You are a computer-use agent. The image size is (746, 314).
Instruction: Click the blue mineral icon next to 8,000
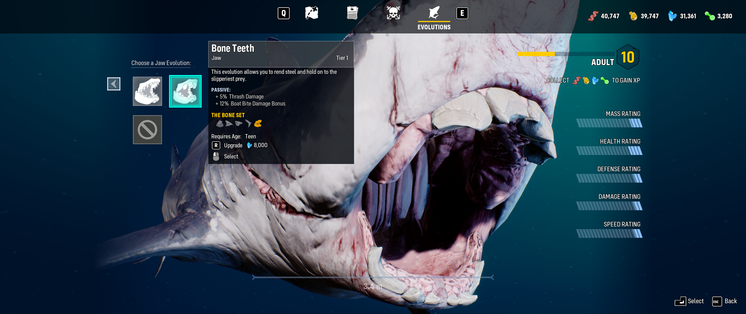tap(249, 145)
